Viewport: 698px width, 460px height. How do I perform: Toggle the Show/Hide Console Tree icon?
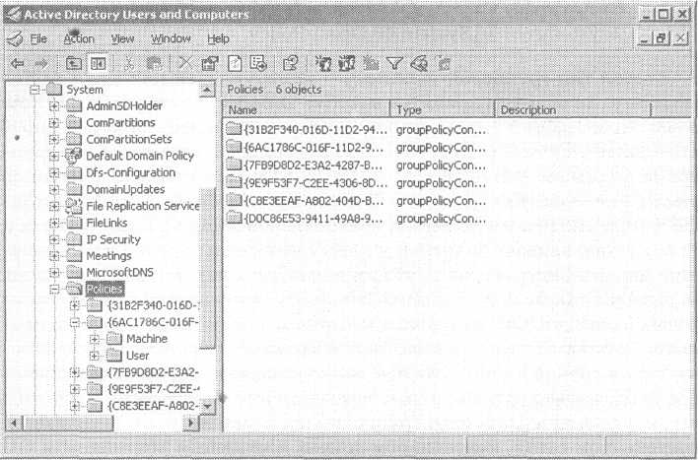[x=98, y=64]
